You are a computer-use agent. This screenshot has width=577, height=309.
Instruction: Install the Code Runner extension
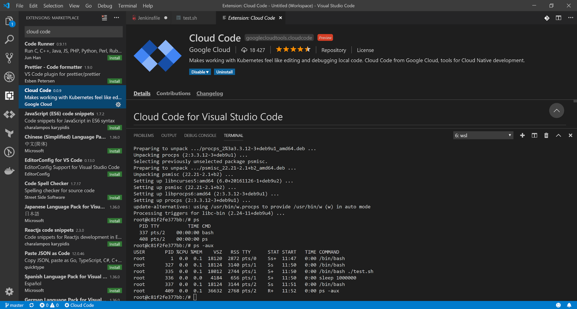(x=115, y=58)
